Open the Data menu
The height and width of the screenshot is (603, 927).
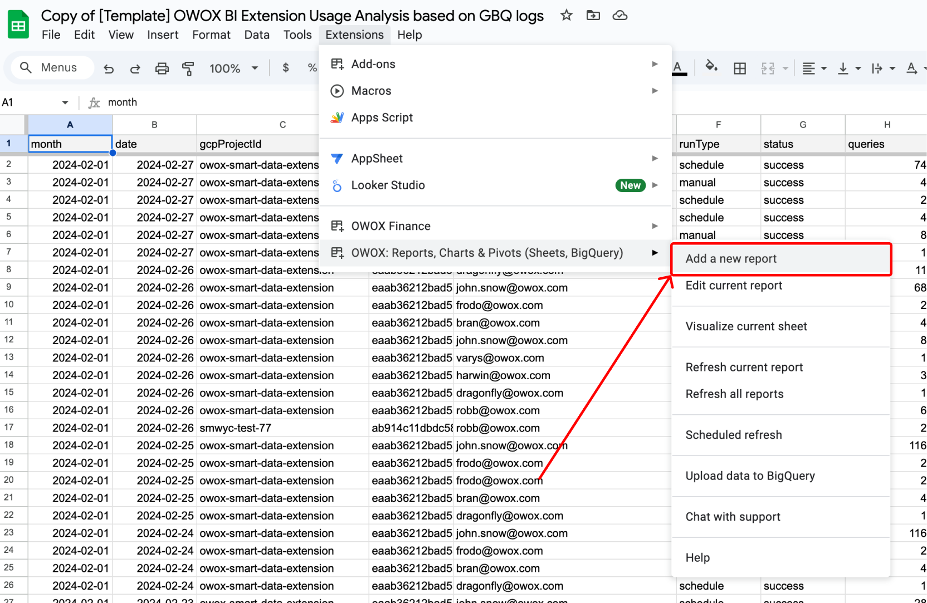click(257, 35)
